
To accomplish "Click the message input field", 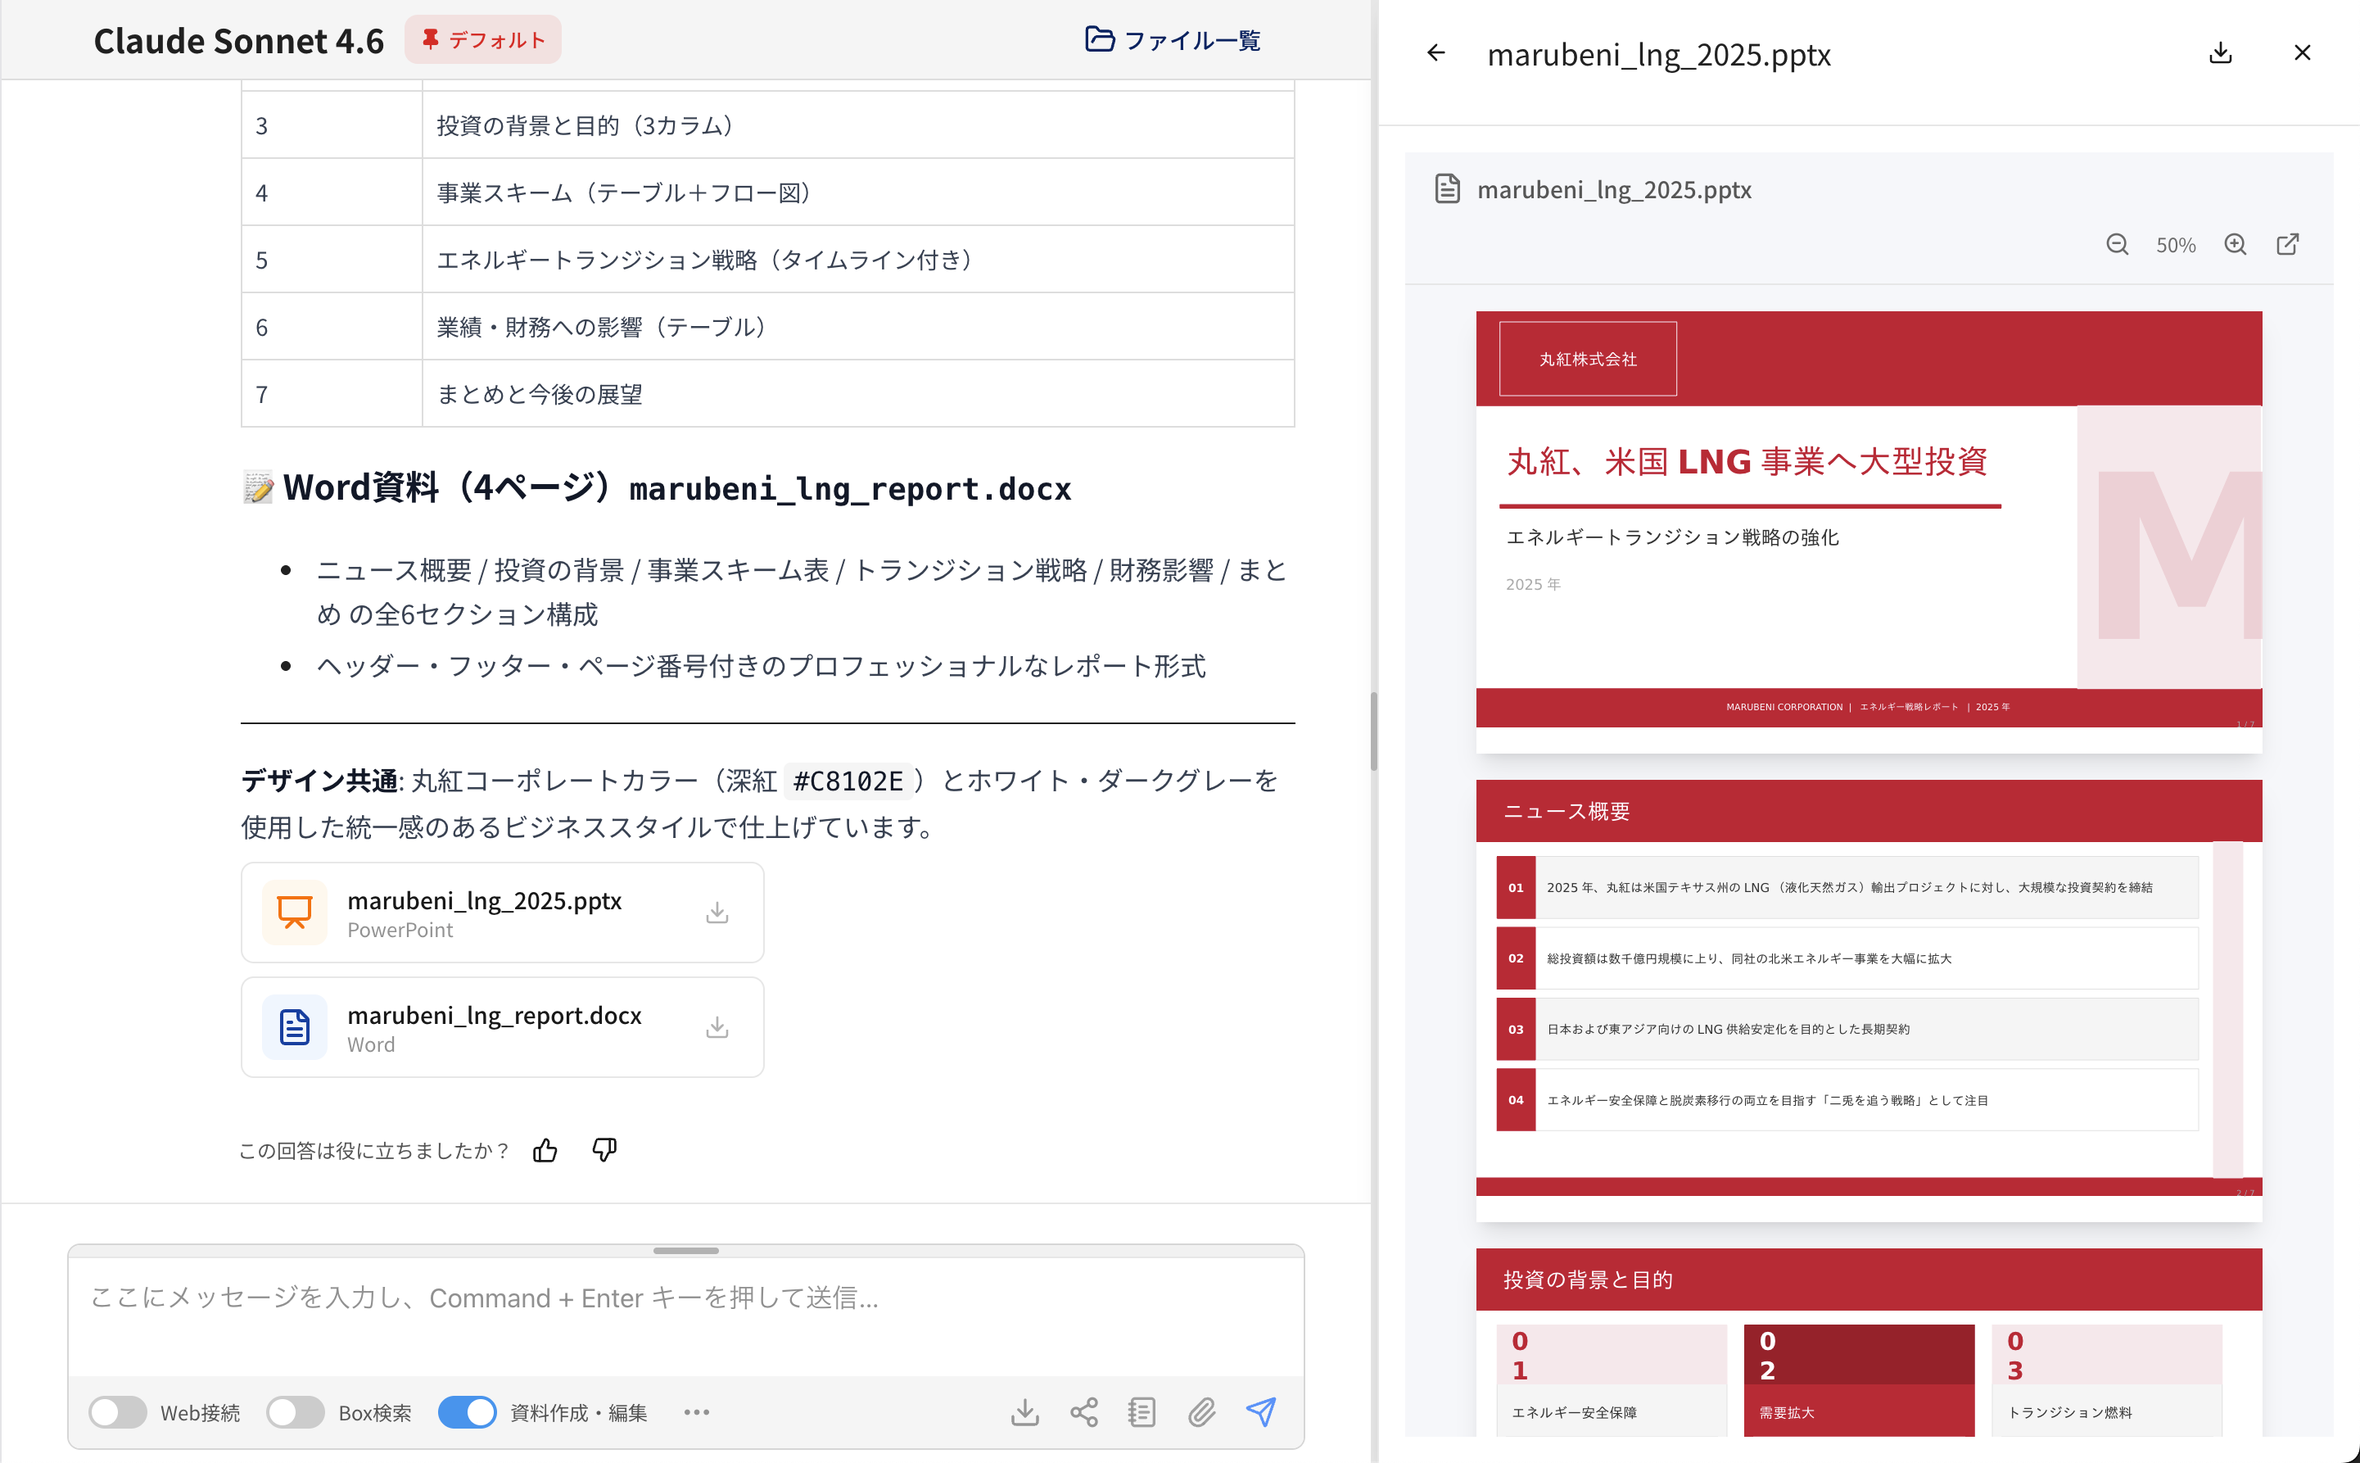I will [677, 1298].
